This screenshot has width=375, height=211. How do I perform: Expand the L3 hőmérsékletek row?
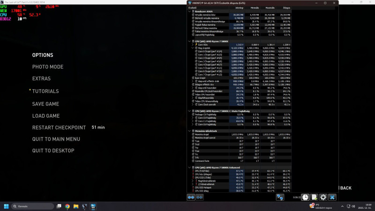click(193, 184)
